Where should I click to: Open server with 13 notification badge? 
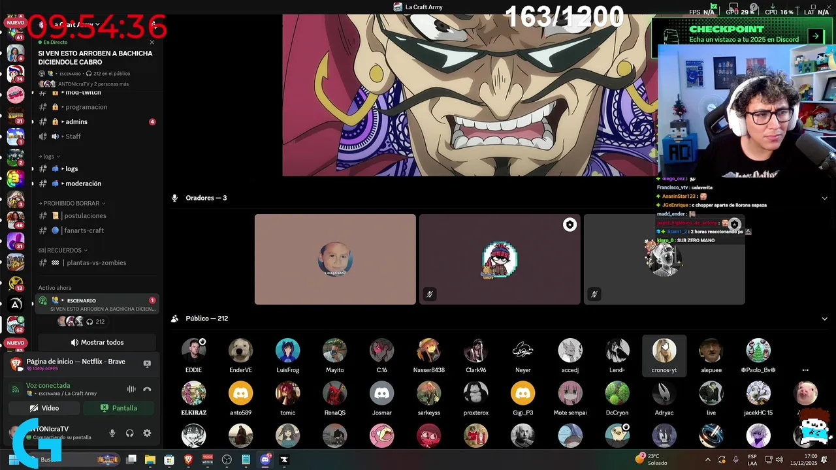[15, 283]
